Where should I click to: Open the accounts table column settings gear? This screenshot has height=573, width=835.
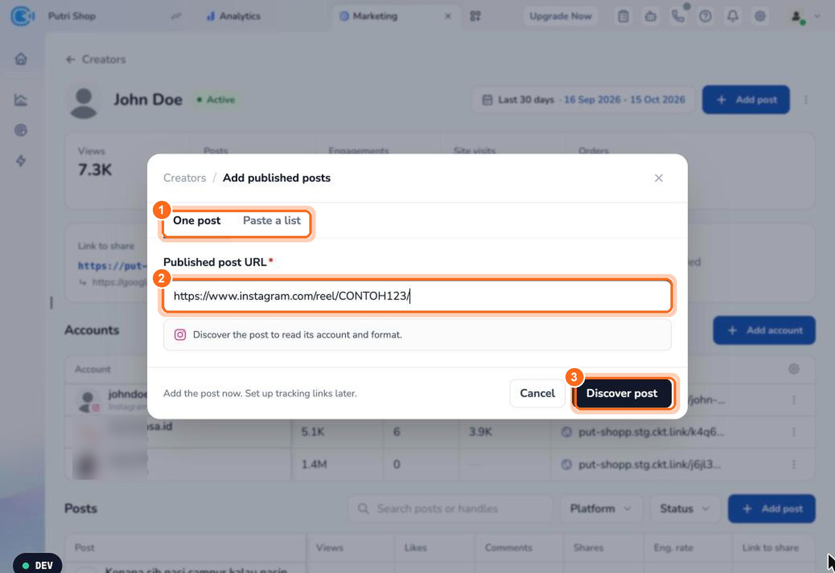click(x=794, y=369)
